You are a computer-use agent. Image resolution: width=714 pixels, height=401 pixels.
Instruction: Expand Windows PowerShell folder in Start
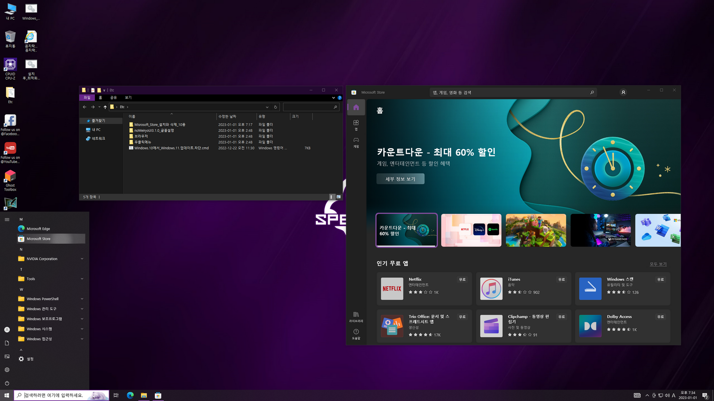coord(51,299)
